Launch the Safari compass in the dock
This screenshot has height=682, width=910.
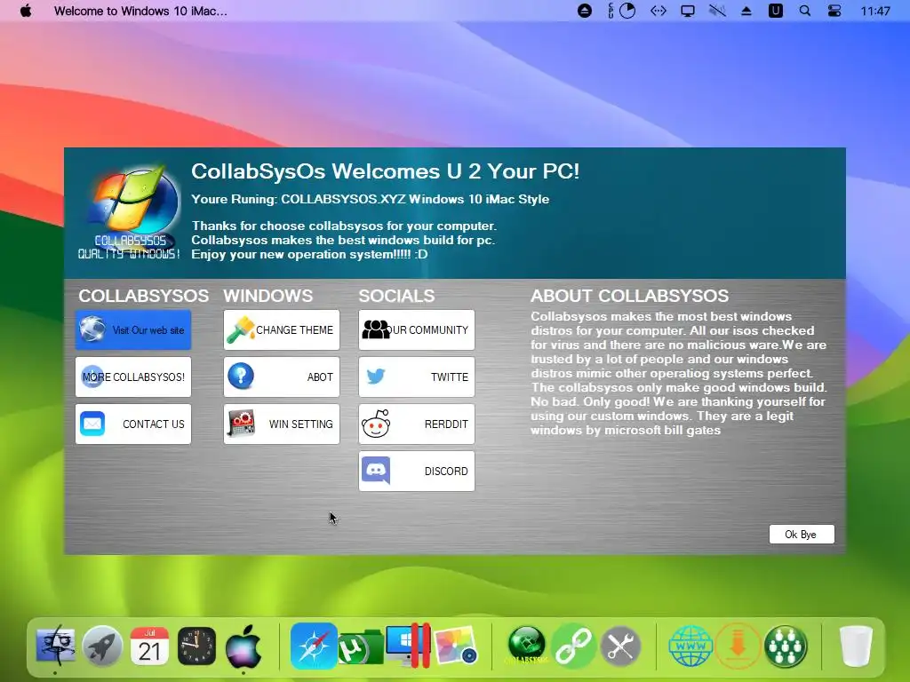(x=314, y=646)
